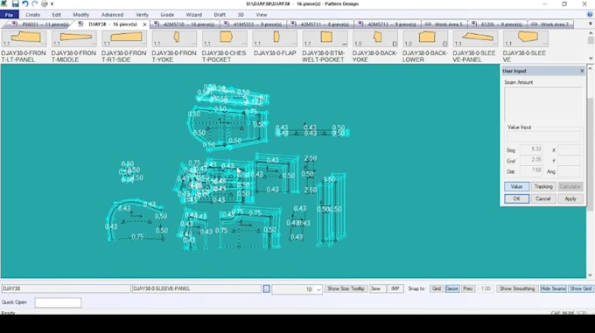This screenshot has width=595, height=333.
Task: Close the User Input panel
Action: tap(582, 71)
